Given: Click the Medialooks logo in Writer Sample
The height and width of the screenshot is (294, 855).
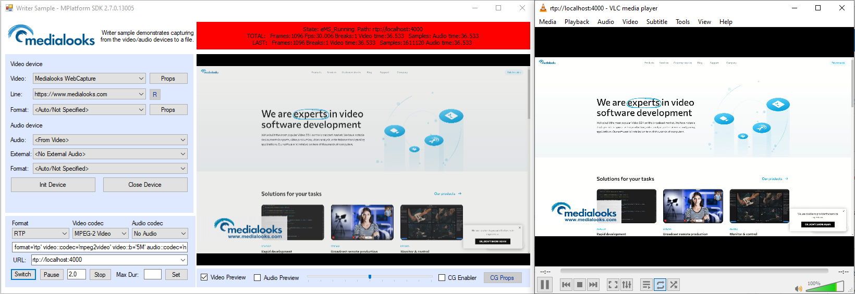Looking at the screenshot, I should [x=51, y=35].
